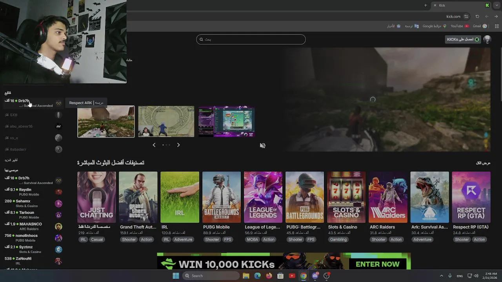Open the Respect RP (GTA) category card

[x=471, y=197]
